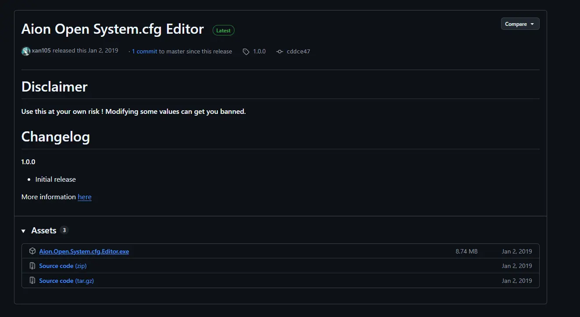Open the cddce47 commit link
The width and height of the screenshot is (580, 317).
pos(298,51)
